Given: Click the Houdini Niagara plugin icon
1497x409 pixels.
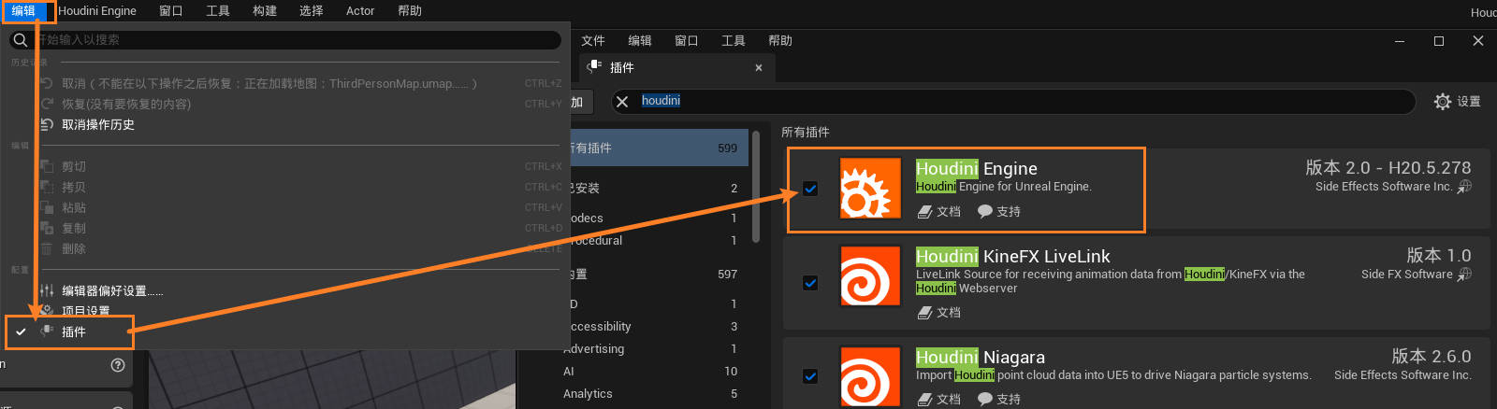Looking at the screenshot, I should tap(870, 376).
